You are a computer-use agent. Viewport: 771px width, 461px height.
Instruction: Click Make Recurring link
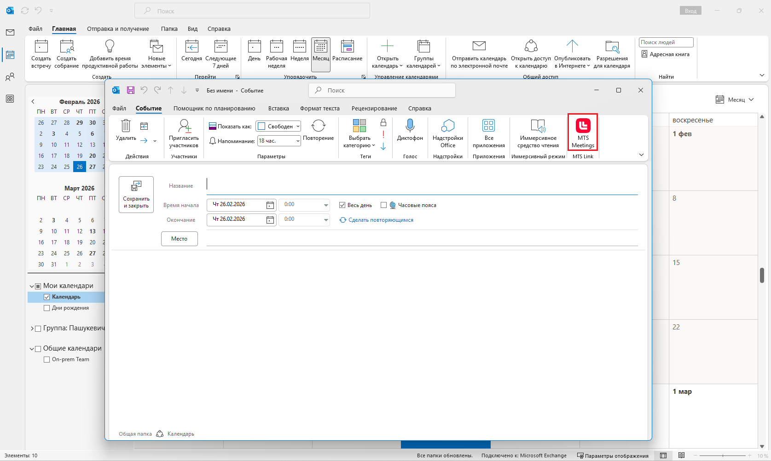tap(380, 220)
